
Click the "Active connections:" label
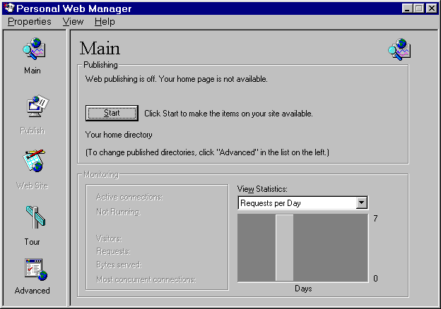point(129,197)
